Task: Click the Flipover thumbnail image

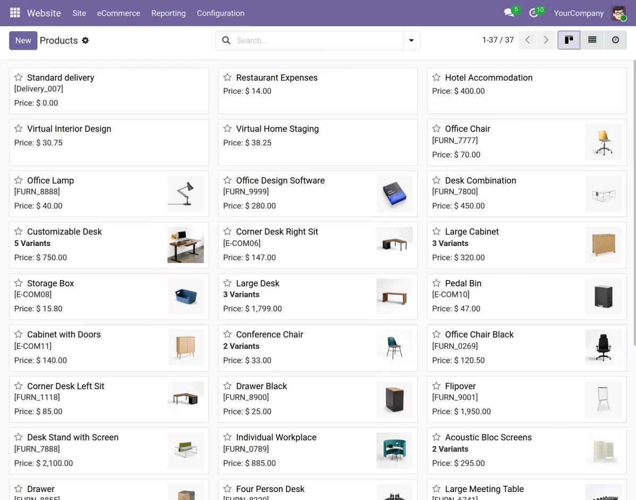Action: [604, 399]
